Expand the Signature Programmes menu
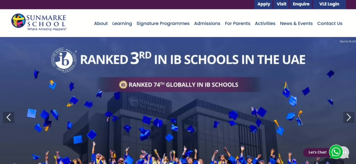The image size is (356, 164). click(163, 24)
